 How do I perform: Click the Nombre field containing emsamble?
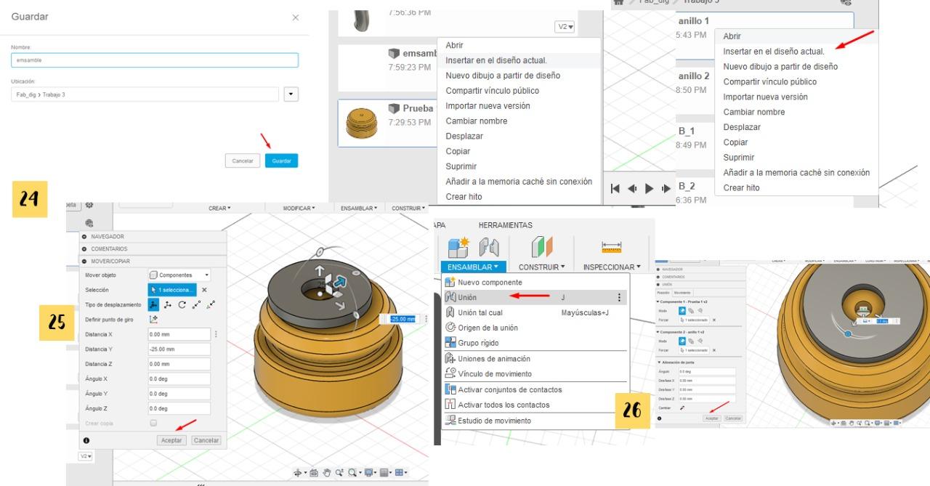tap(154, 60)
